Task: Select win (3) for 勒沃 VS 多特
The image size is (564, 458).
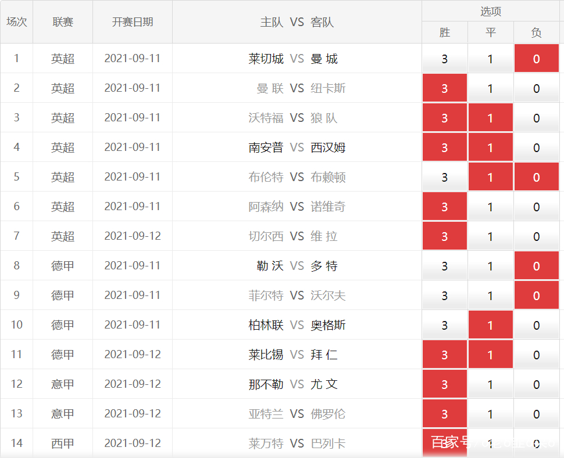Action: click(x=445, y=266)
